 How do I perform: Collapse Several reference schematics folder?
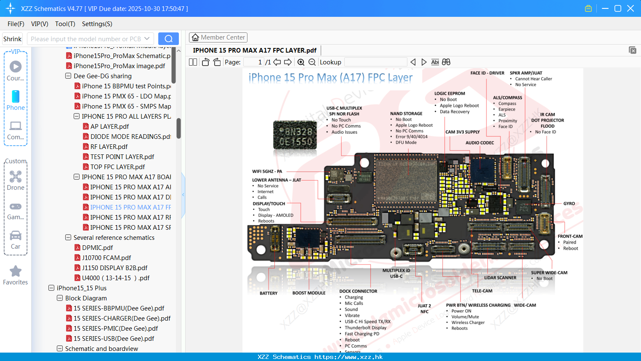(x=68, y=238)
